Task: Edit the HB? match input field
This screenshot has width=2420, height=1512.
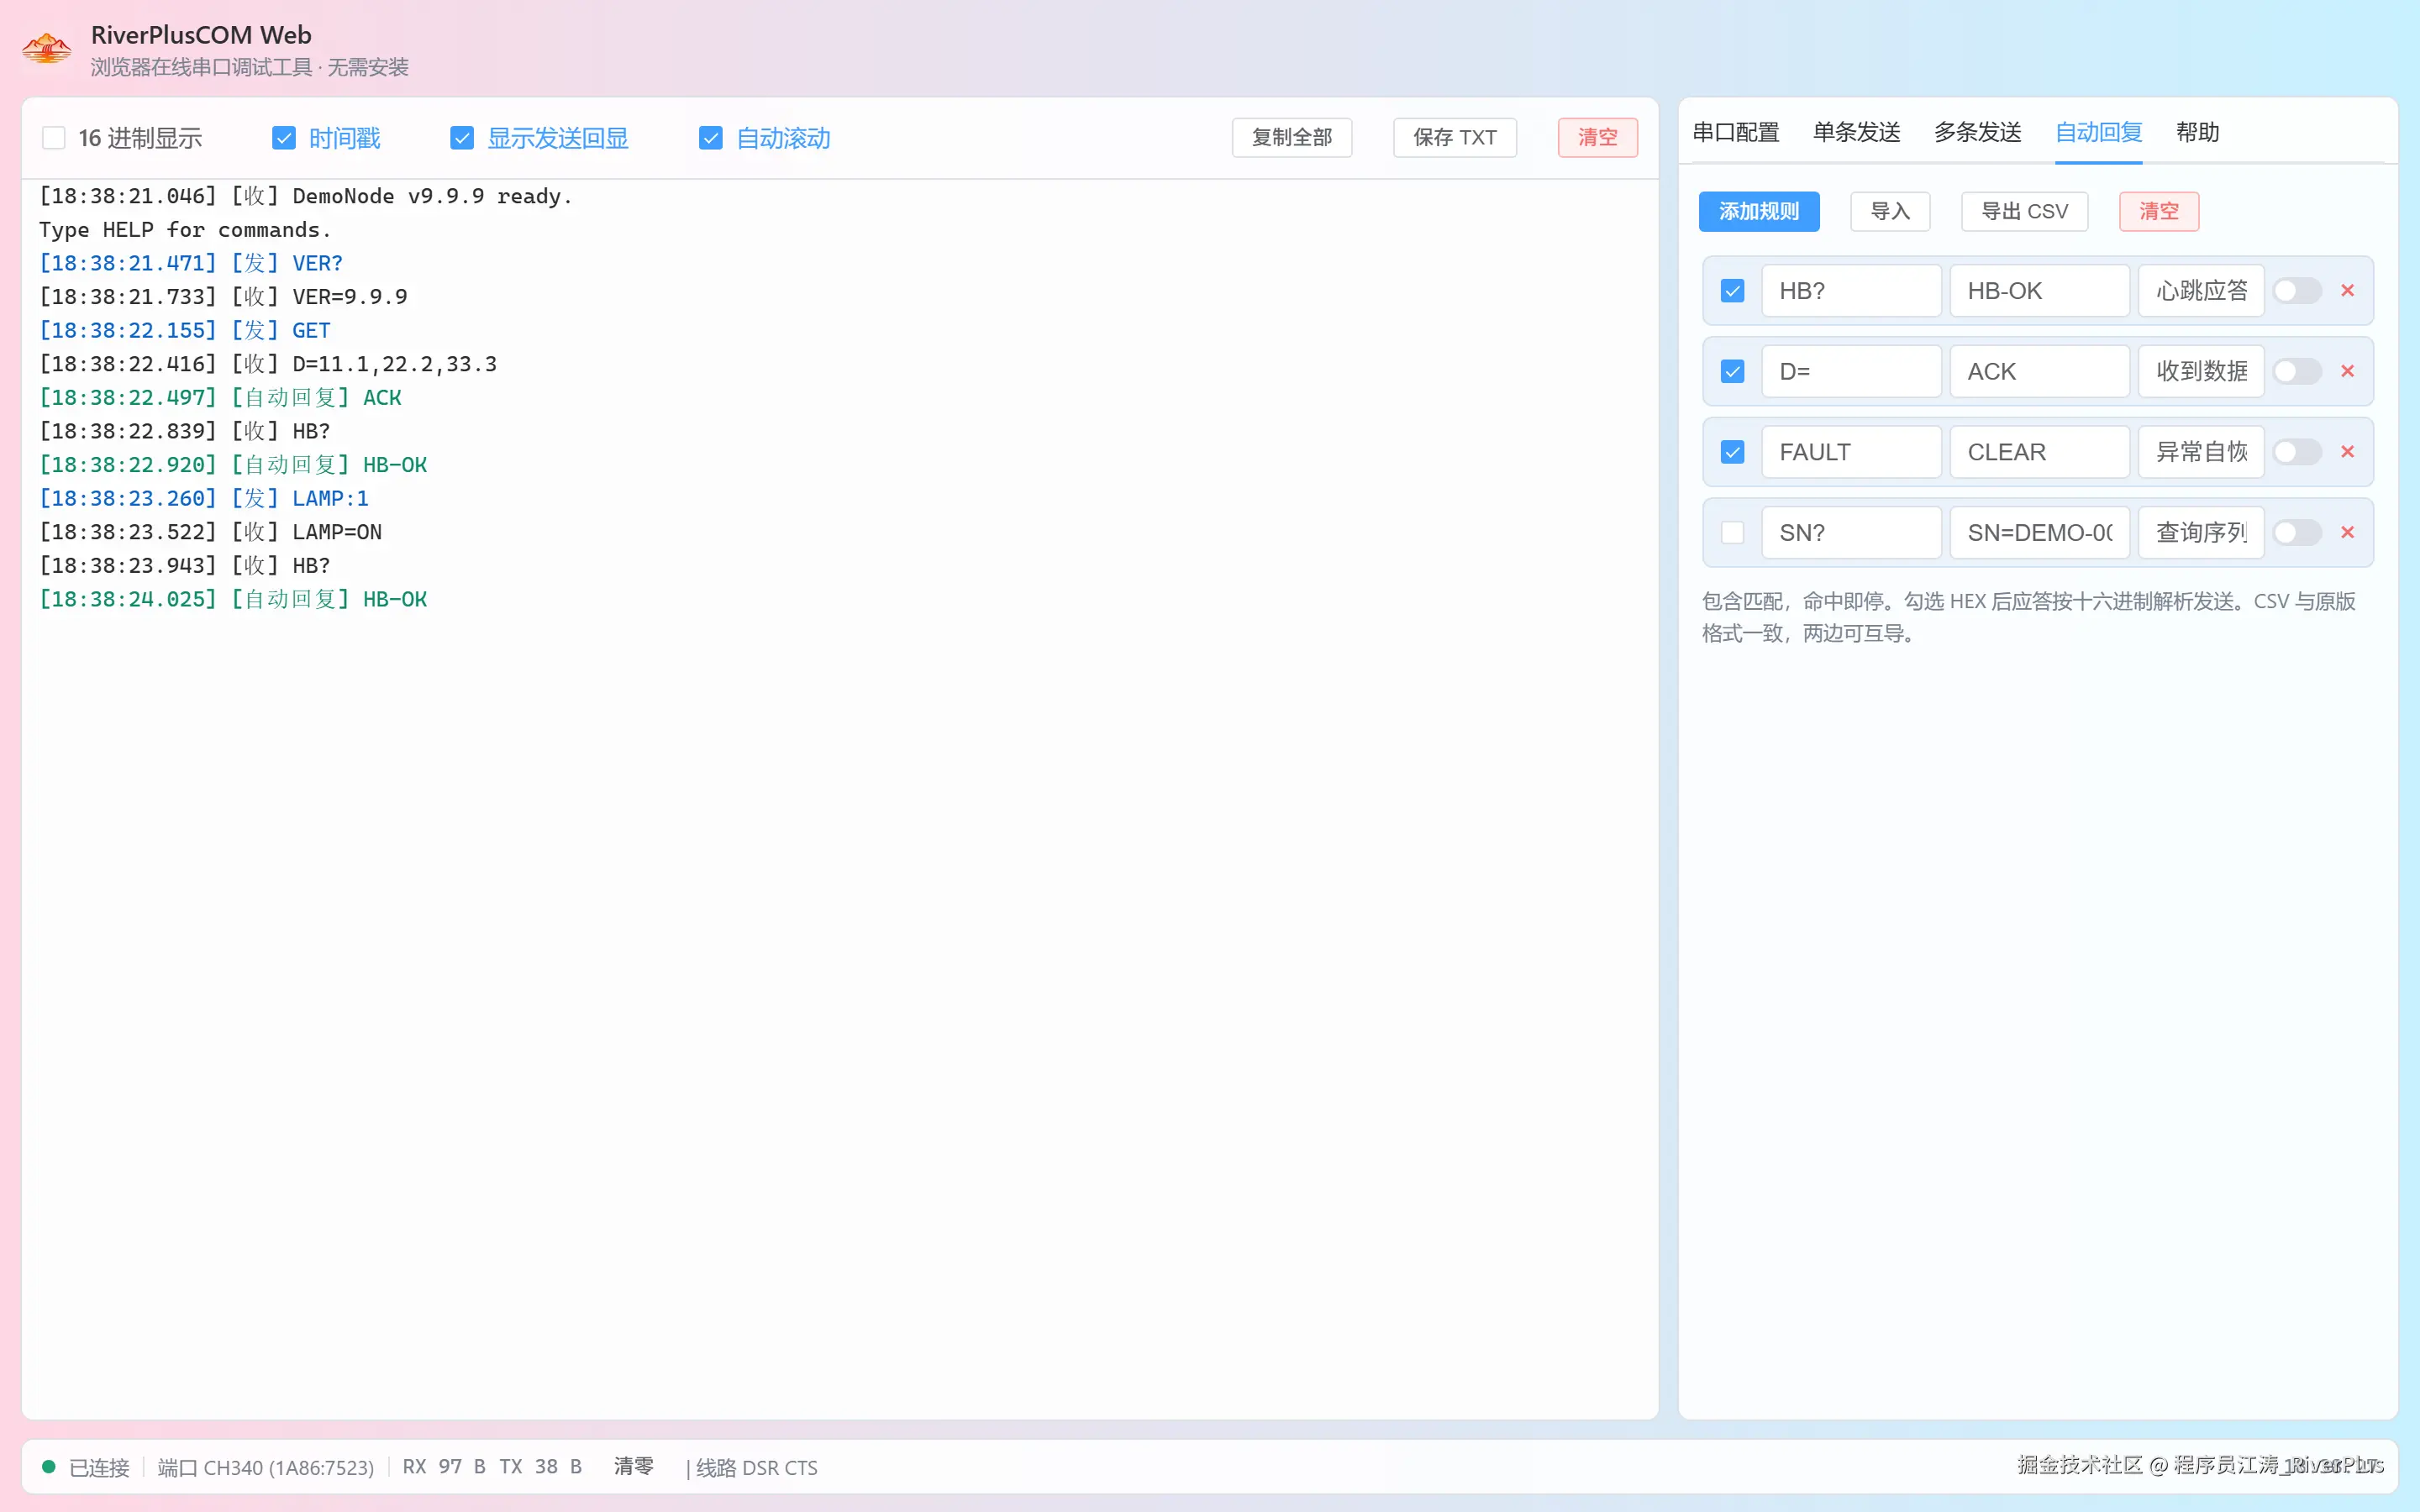Action: pos(1852,291)
